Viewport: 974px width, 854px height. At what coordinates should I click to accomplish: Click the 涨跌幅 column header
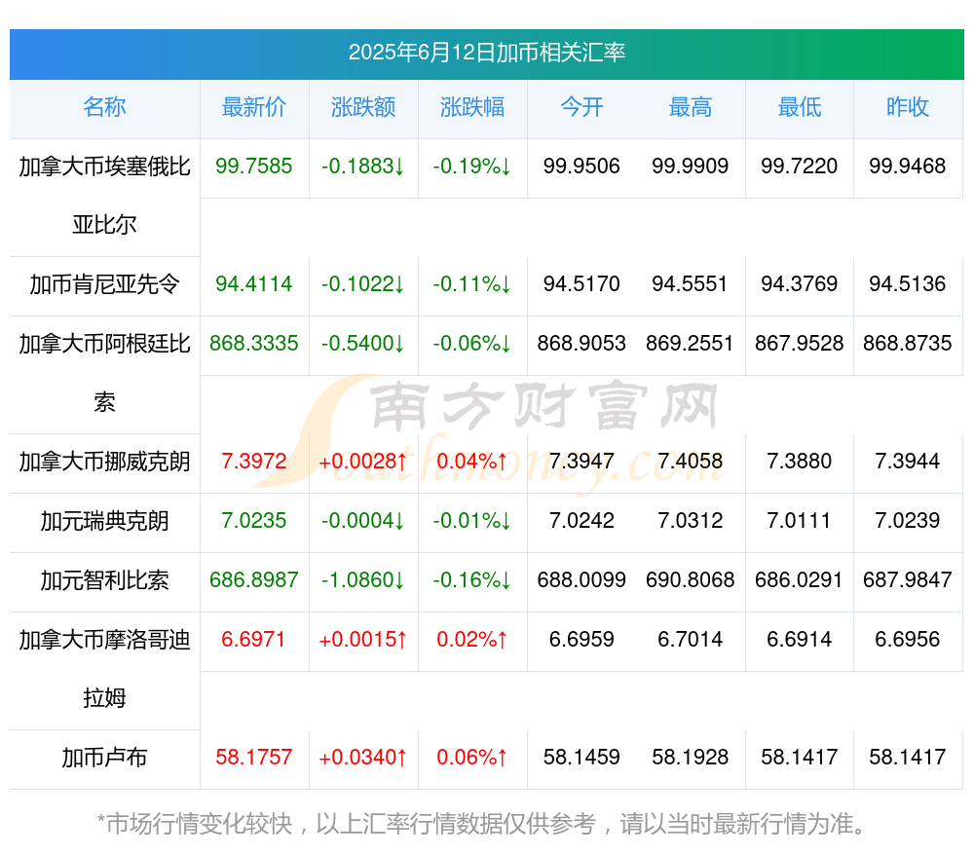[472, 107]
